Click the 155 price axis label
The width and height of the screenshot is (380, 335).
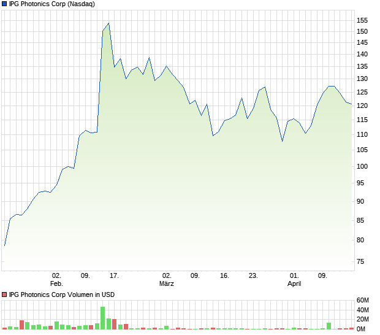click(362, 20)
